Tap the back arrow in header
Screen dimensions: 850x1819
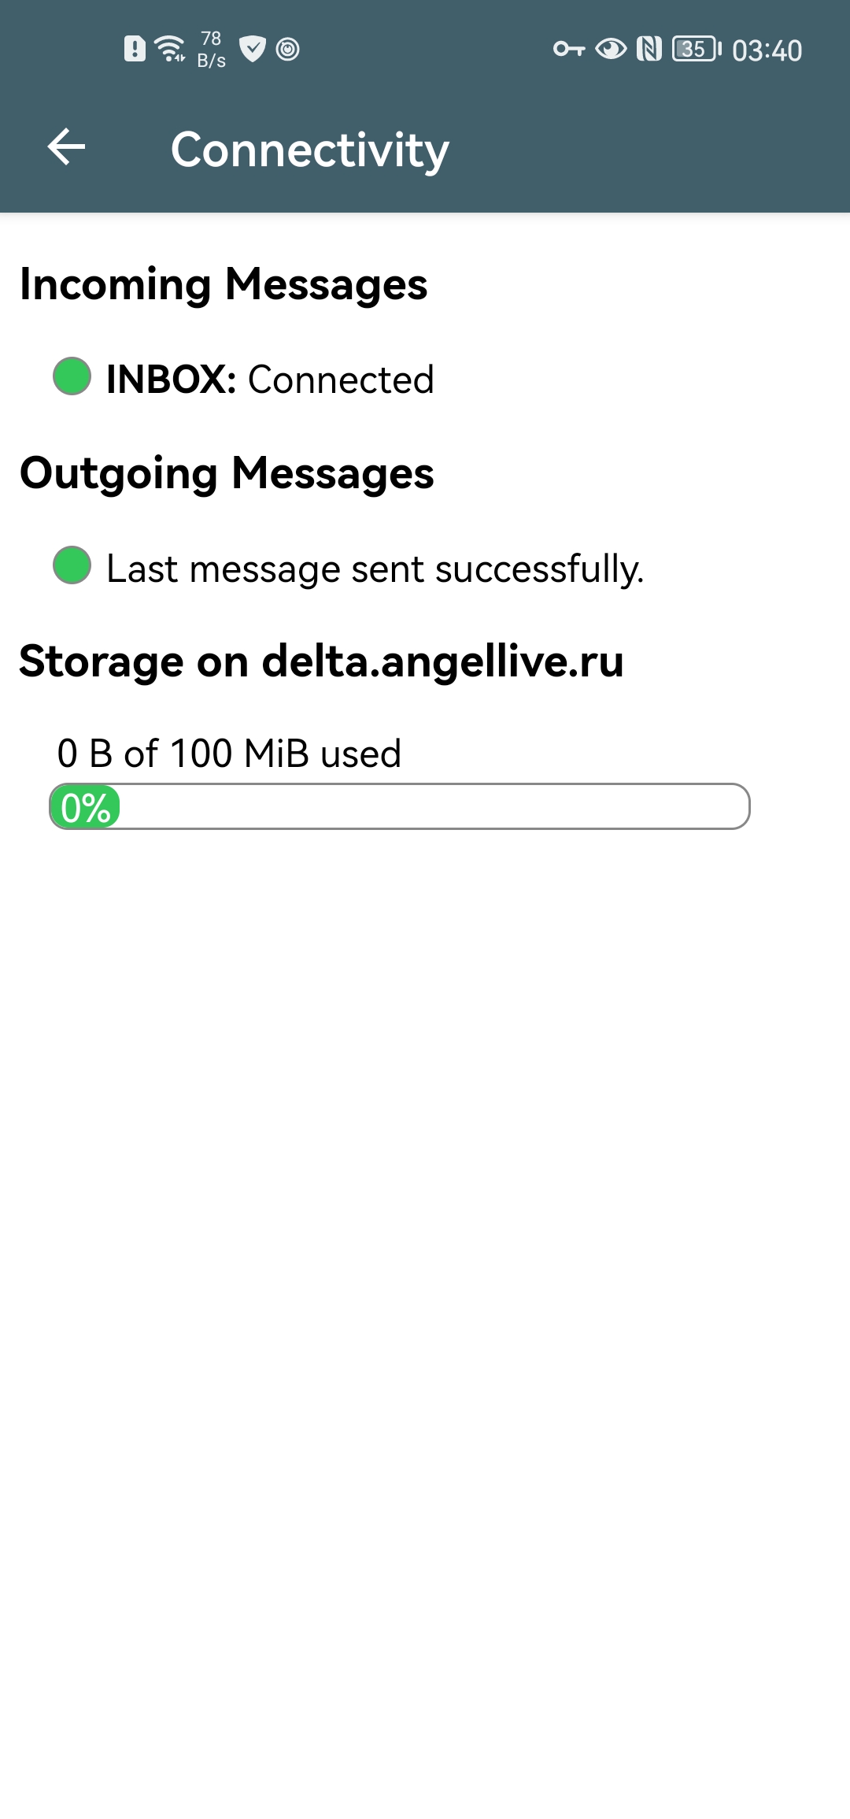(x=66, y=147)
